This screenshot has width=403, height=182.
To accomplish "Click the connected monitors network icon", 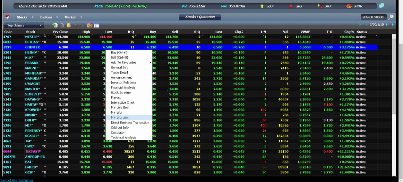I will pyautogui.click(x=382, y=6).
